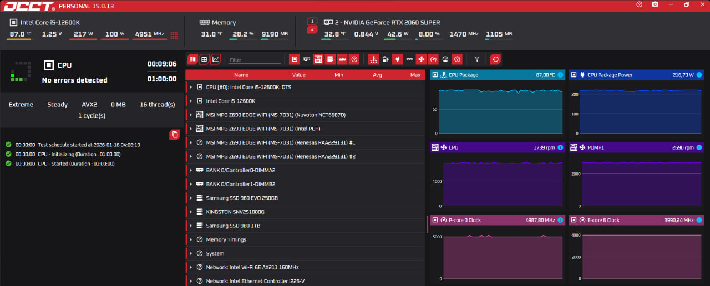Toggle motherboard sensors filter icon

pos(318,59)
